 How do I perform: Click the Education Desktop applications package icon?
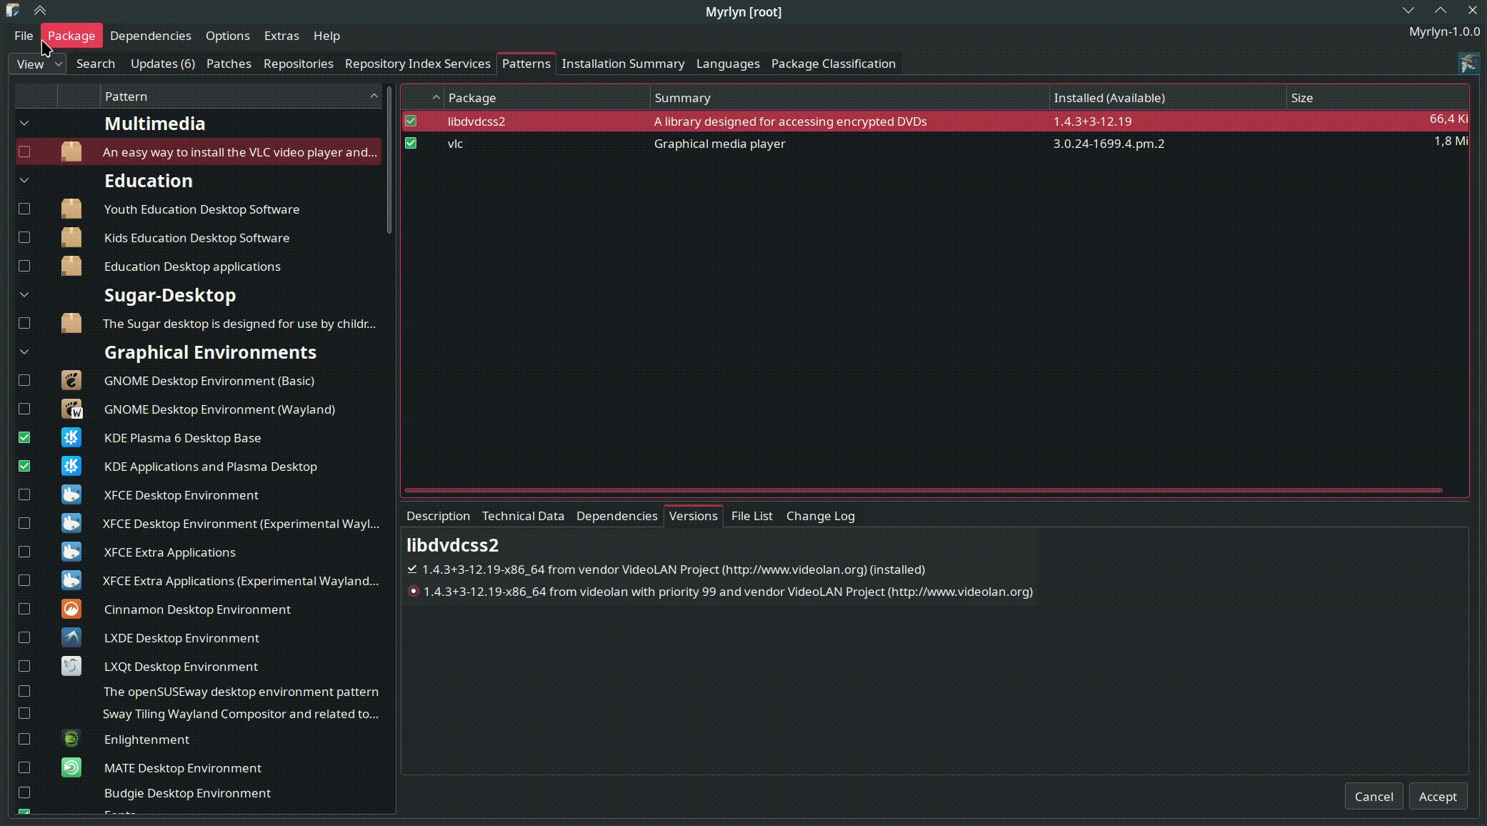(x=71, y=266)
